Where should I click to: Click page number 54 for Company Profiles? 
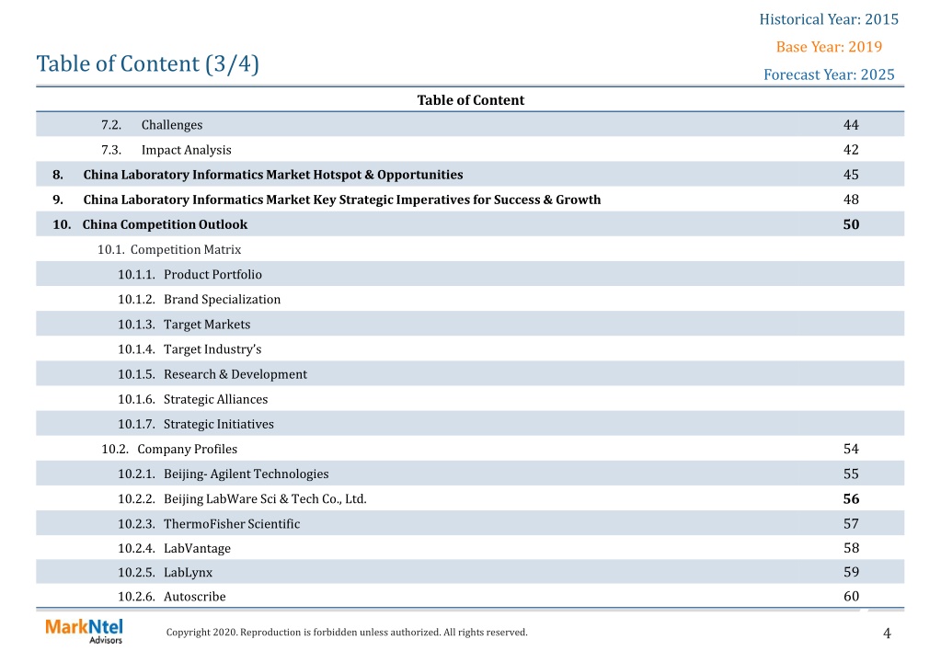click(851, 449)
